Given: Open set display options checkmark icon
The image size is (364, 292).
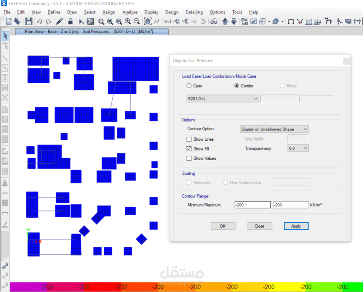Looking at the screenshot, I should click(254, 22).
